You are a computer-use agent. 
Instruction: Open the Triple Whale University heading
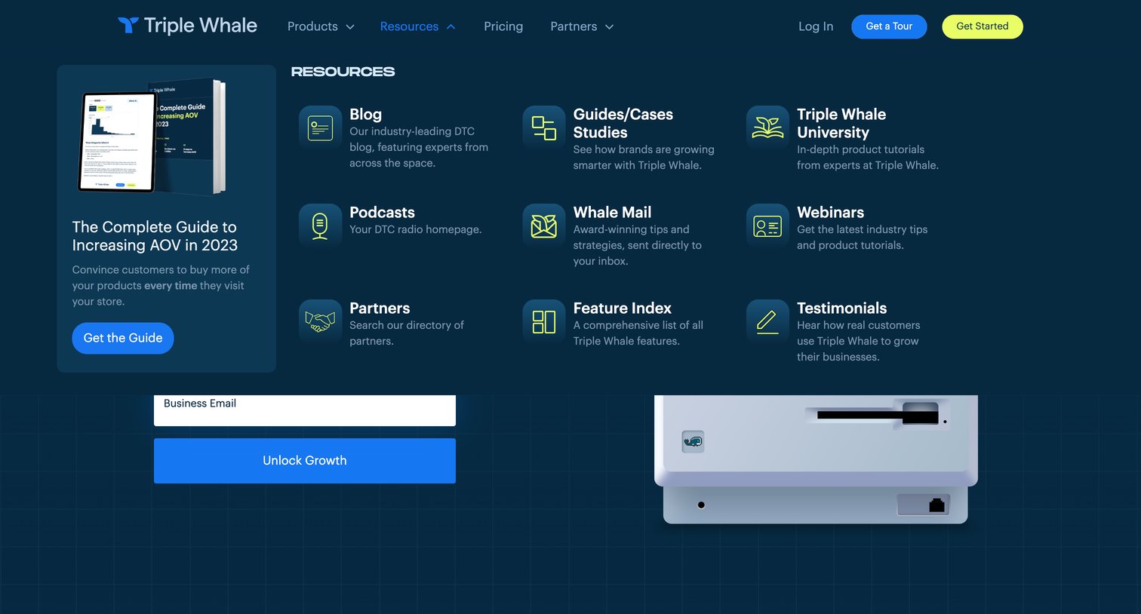(841, 123)
